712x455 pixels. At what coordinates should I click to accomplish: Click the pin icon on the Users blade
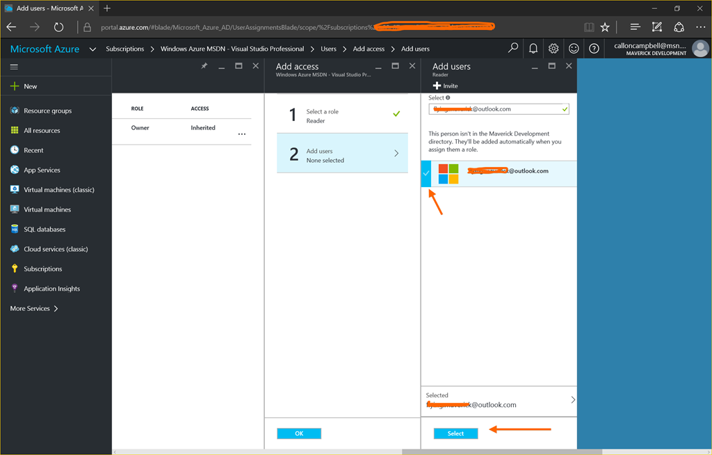coord(204,66)
